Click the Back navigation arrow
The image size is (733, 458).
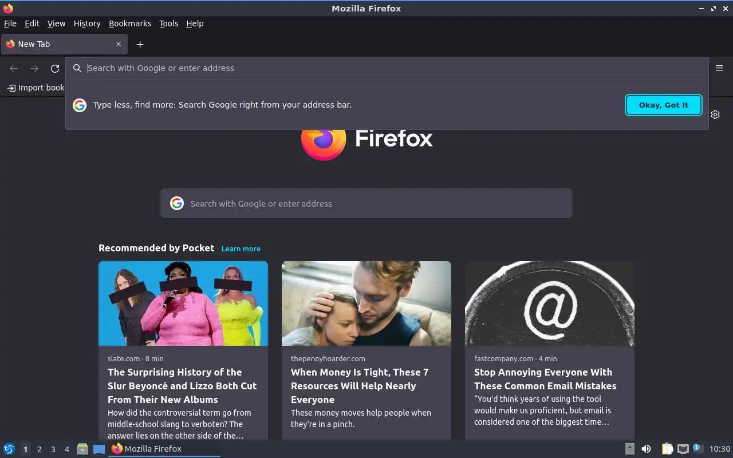[x=14, y=69]
